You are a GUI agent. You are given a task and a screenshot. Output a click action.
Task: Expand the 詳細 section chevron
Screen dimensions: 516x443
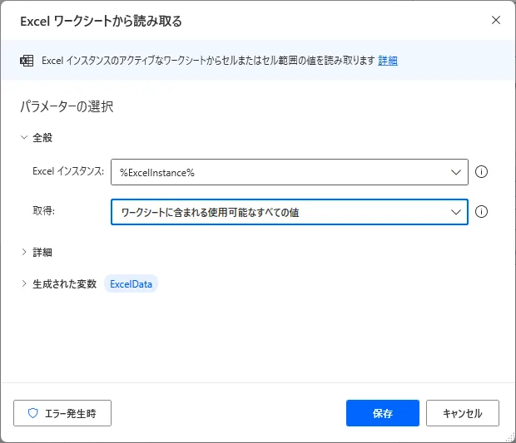24,252
